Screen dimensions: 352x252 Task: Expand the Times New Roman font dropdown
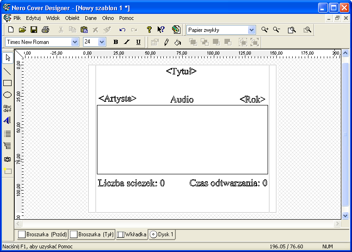(75, 42)
